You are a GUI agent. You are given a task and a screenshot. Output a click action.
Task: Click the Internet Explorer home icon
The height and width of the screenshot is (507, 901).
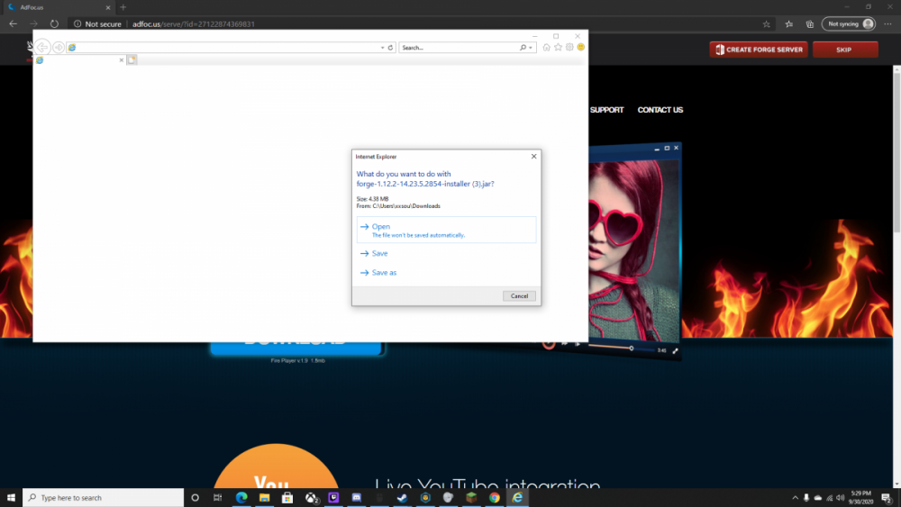[x=547, y=48]
